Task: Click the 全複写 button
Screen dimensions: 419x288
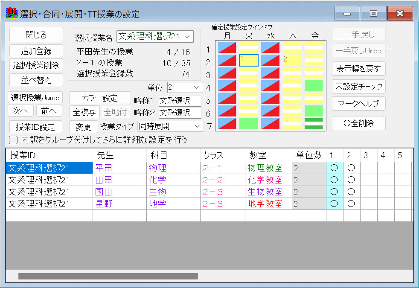Action: coord(84,111)
